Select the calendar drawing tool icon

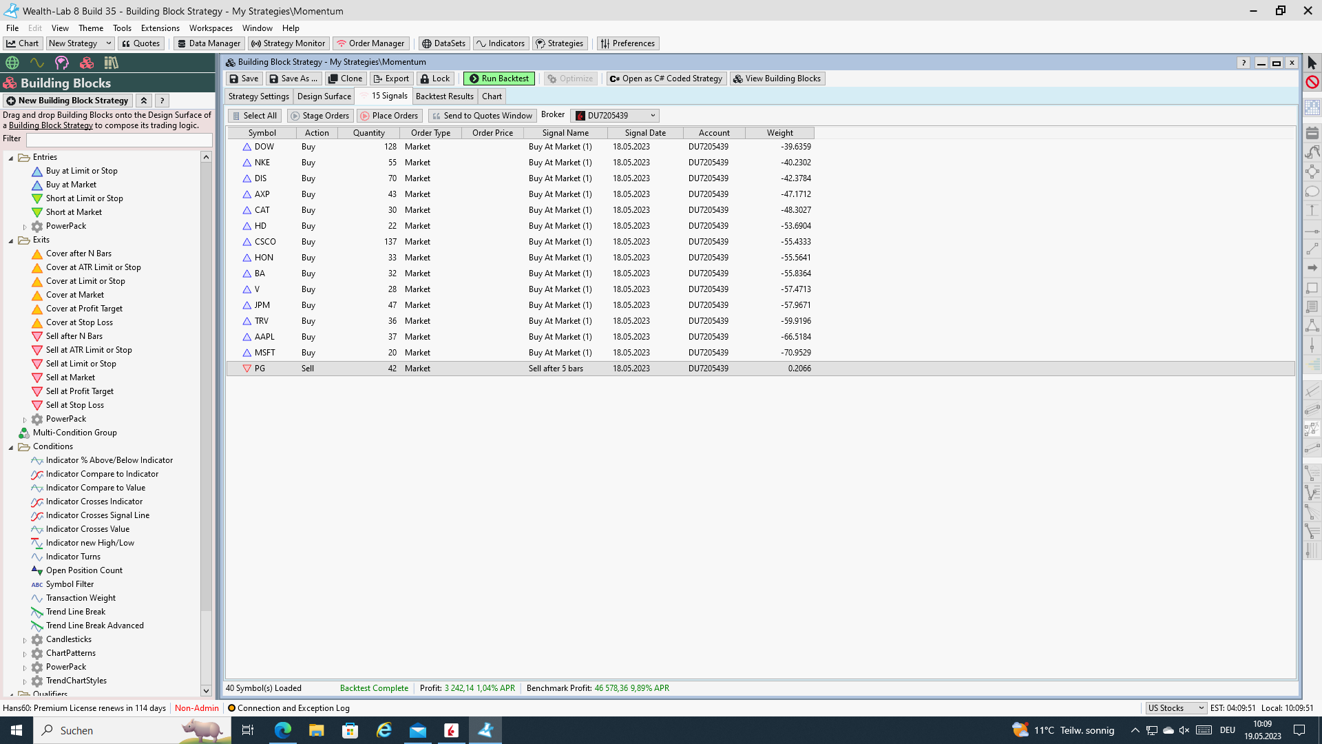click(x=1312, y=133)
